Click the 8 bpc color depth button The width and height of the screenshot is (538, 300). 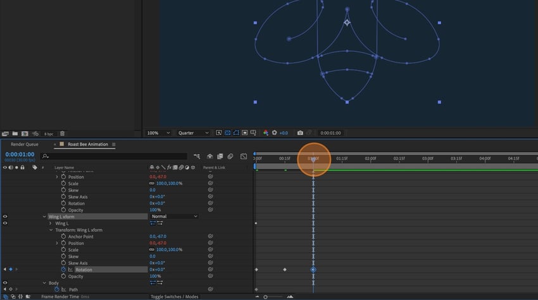click(x=49, y=134)
